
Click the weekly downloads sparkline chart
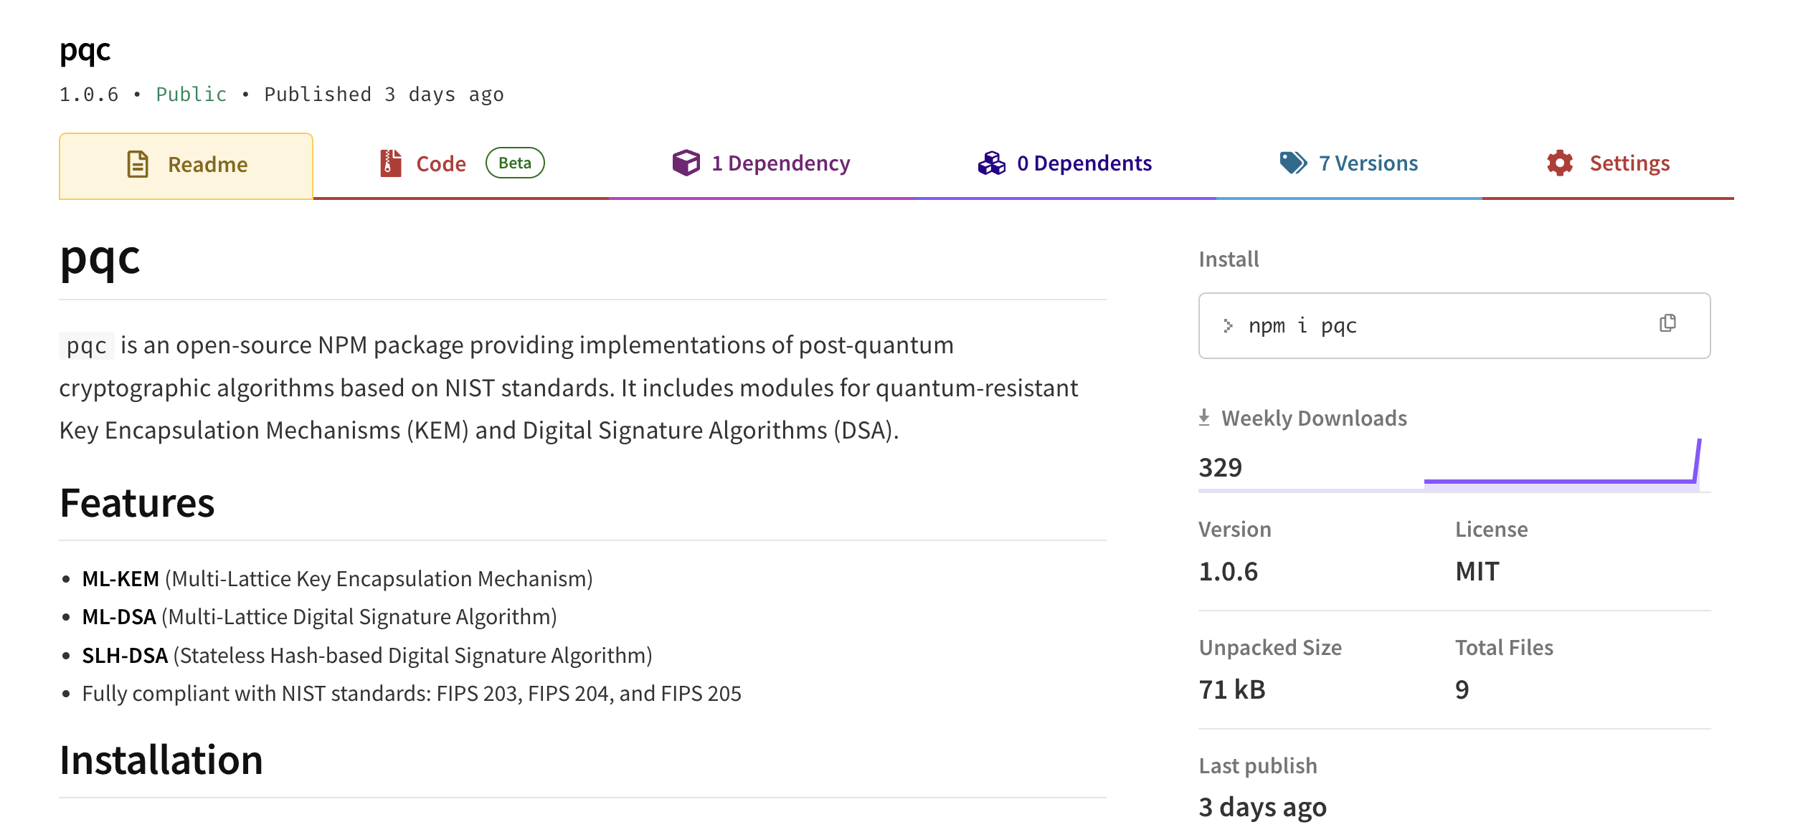(1542, 480)
